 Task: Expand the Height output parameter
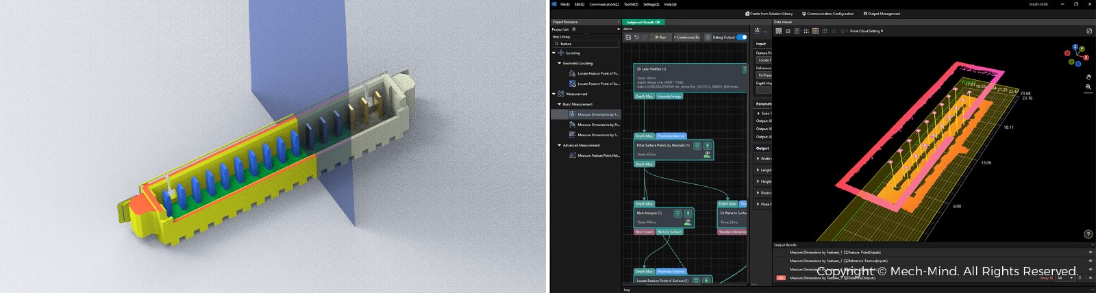(758, 181)
